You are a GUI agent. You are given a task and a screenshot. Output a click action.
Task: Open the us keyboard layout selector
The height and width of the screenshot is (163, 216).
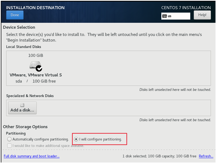point(176,16)
